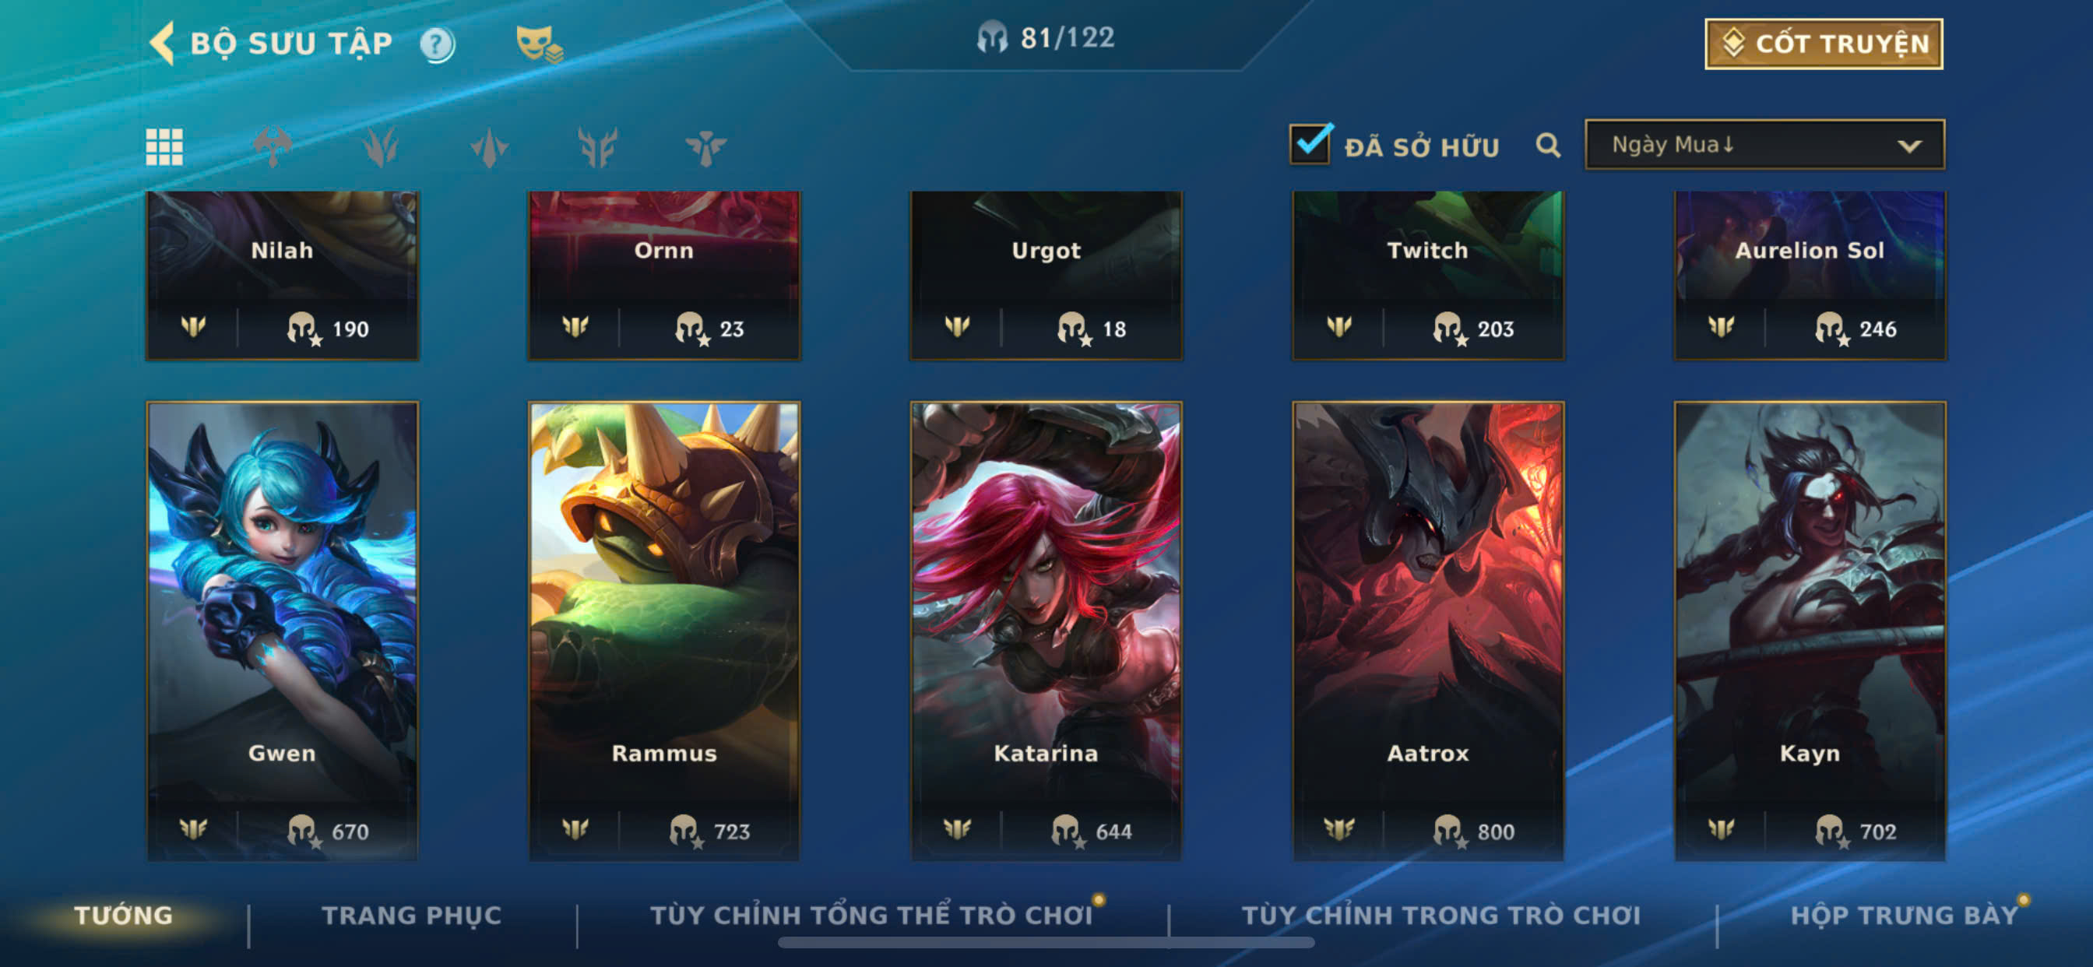Filter by the second role emblem icon
The width and height of the screenshot is (2093, 967).
(x=380, y=147)
